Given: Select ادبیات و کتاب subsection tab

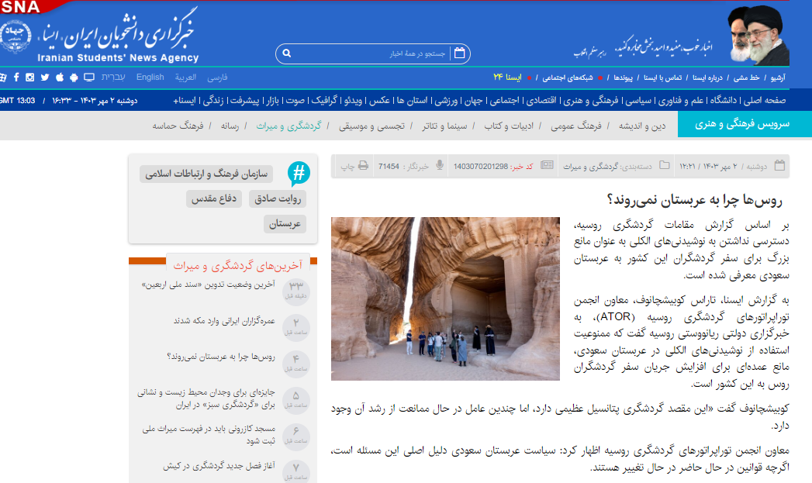Looking at the screenshot, I should pos(509,126).
